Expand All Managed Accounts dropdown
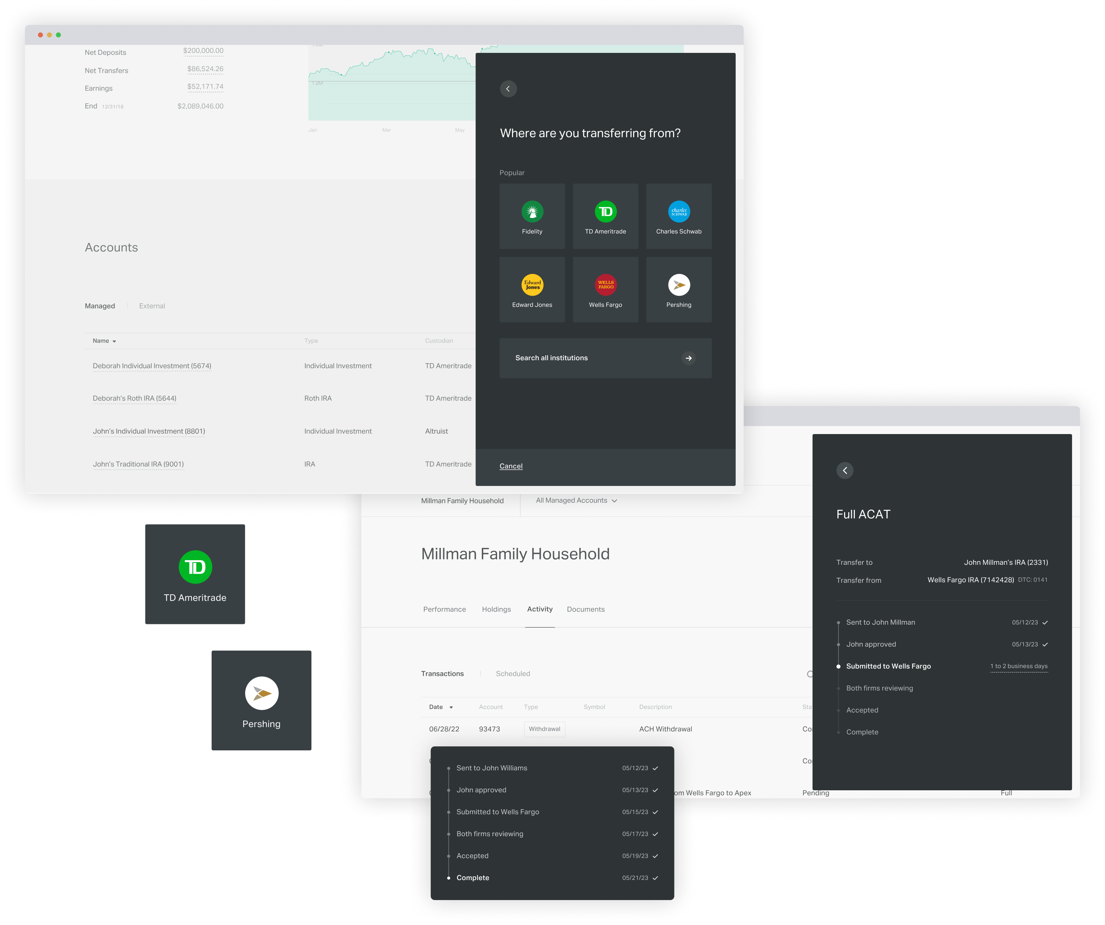1105x925 pixels. [x=576, y=501]
